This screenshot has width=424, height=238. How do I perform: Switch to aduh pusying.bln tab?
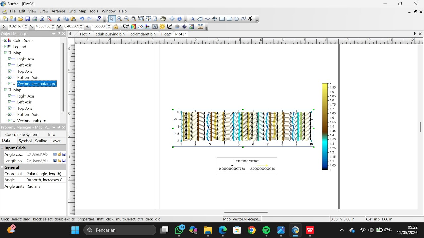[110, 34]
